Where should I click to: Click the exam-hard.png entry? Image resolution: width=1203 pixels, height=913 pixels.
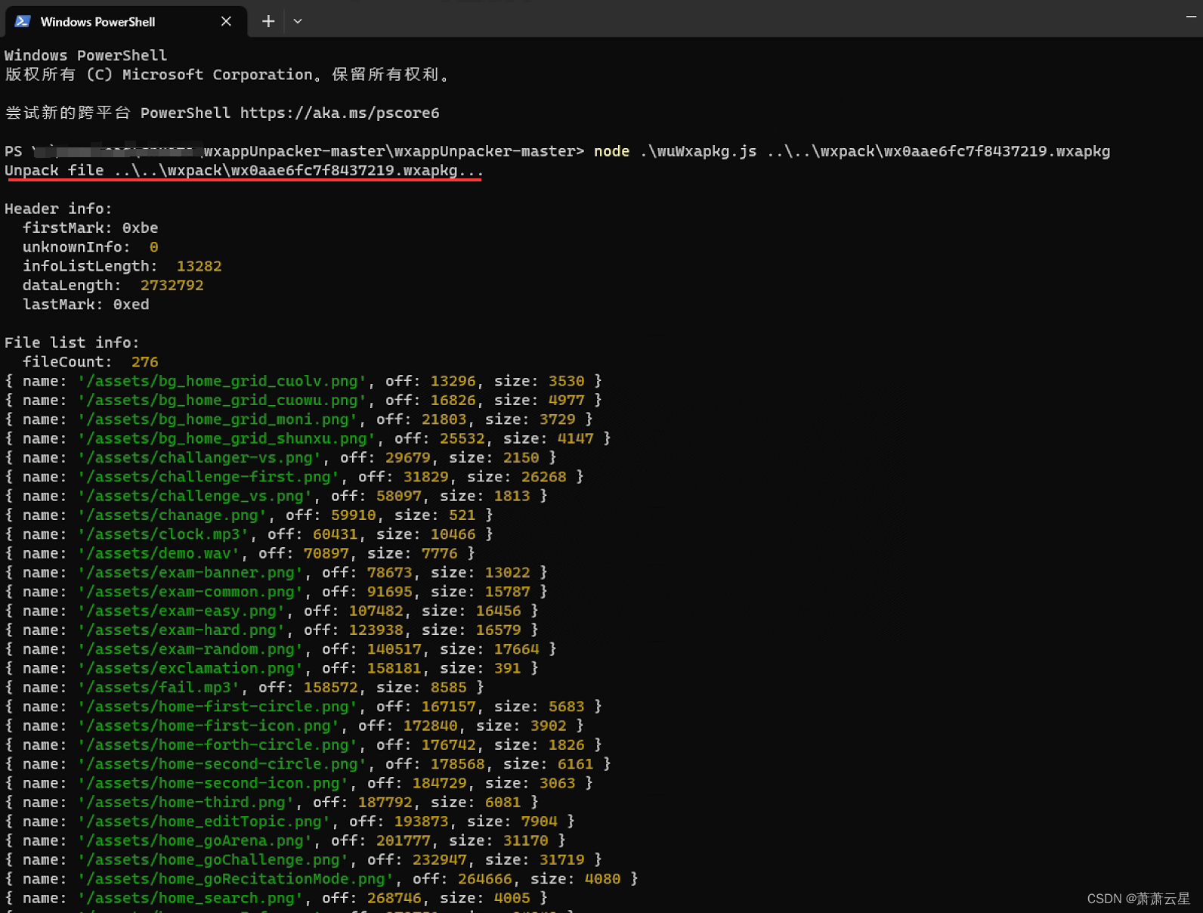(x=271, y=630)
